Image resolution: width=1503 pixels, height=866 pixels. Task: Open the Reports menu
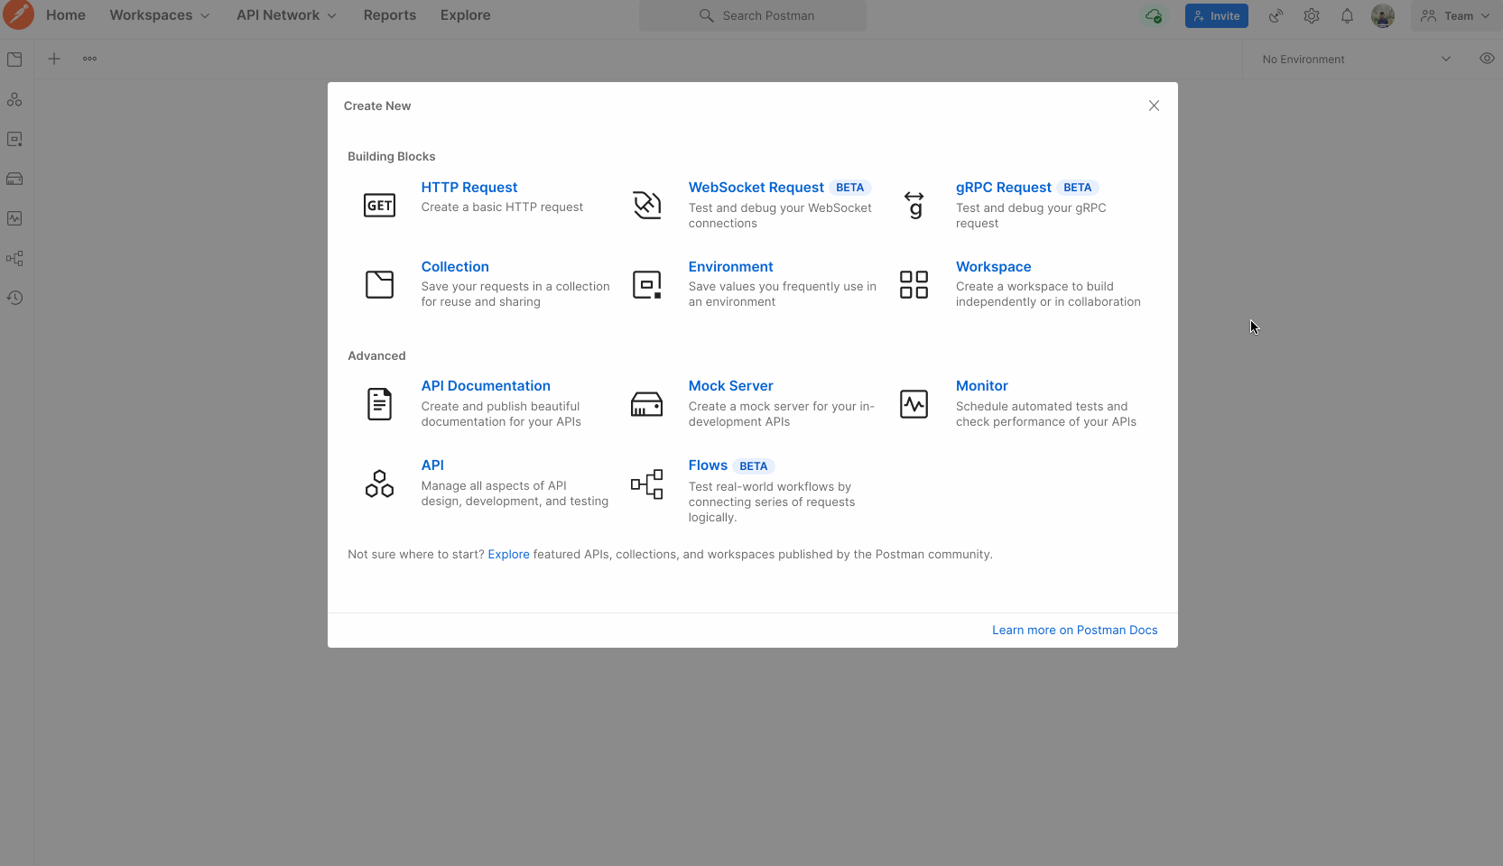(x=390, y=15)
